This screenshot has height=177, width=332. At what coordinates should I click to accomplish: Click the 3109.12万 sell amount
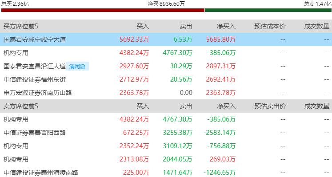pyautogui.click(x=177, y=146)
